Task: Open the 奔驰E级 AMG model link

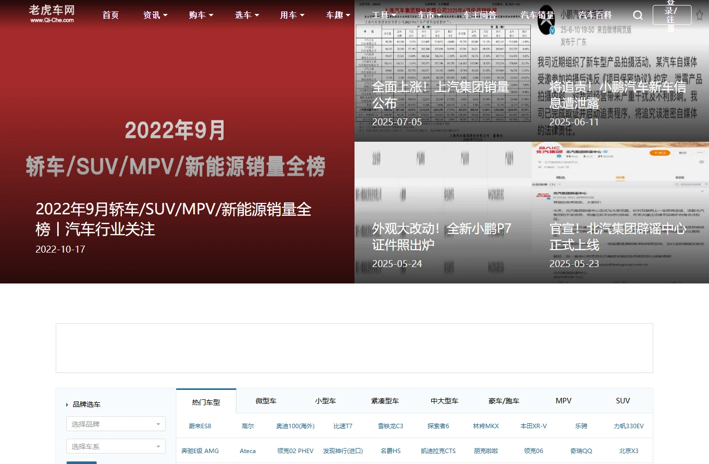Action: pos(200,451)
